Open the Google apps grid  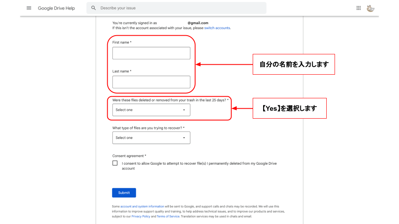[359, 8]
